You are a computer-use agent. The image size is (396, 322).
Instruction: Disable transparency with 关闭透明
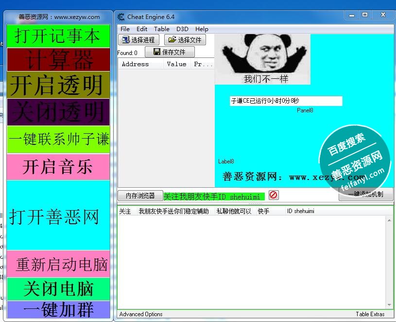pos(58,112)
